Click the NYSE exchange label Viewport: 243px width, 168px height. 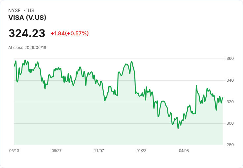tap(15, 11)
